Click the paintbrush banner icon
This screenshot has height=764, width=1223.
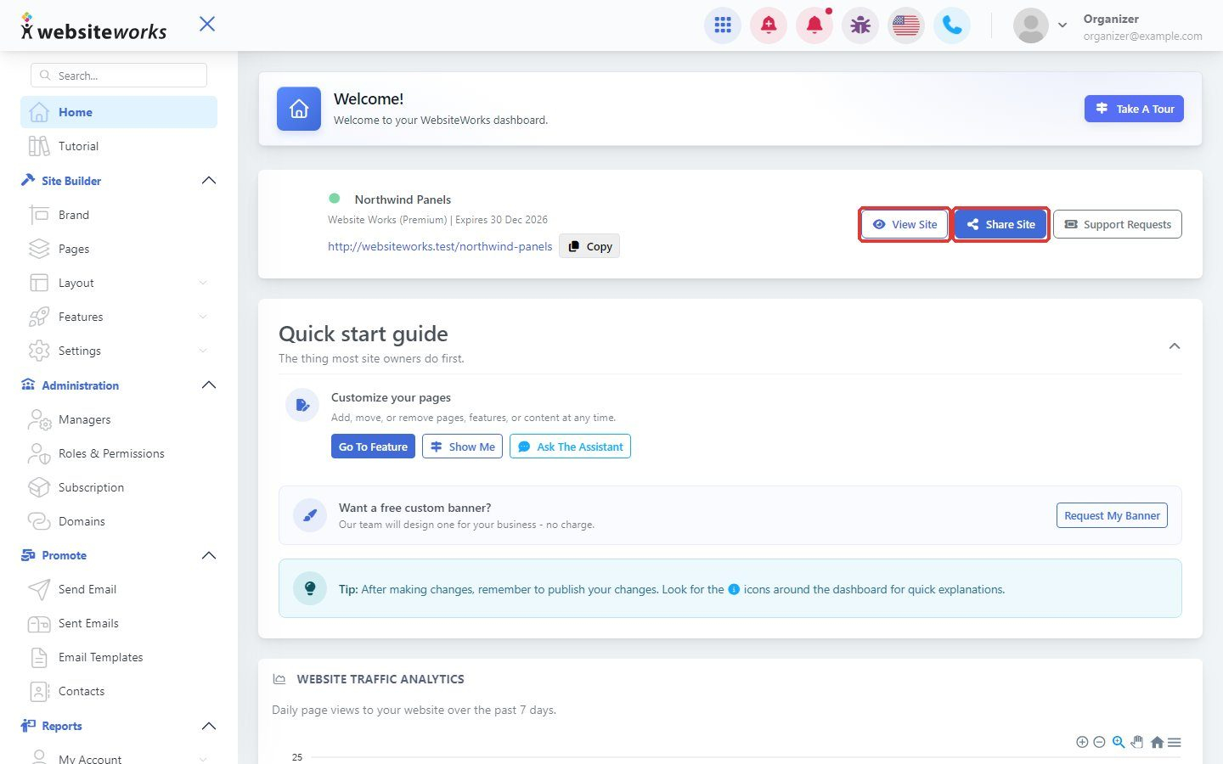(310, 515)
